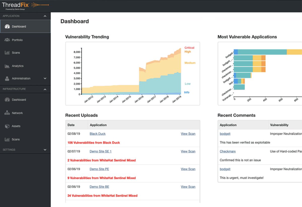Click View Scan for Demo Site BE

(x=188, y=187)
